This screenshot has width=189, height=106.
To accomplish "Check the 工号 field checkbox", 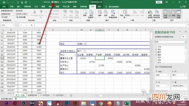I will click(x=156, y=47).
